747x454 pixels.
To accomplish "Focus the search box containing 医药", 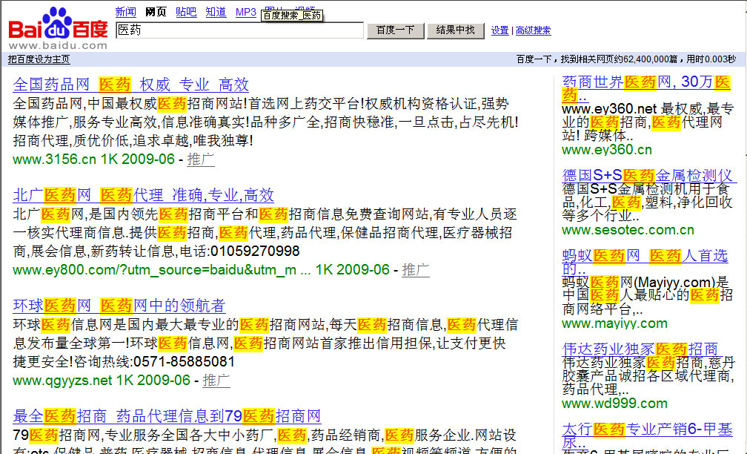I will (239, 30).
